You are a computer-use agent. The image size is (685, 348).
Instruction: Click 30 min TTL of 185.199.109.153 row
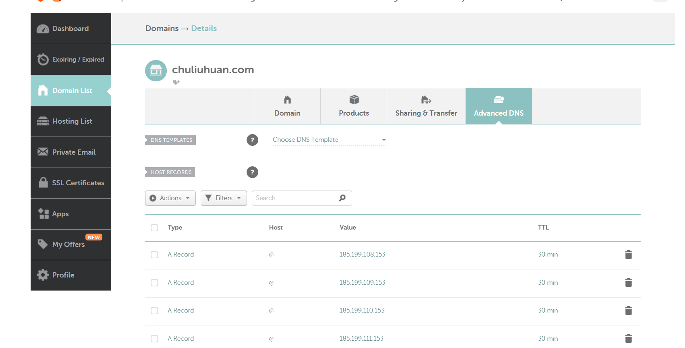pos(548,283)
